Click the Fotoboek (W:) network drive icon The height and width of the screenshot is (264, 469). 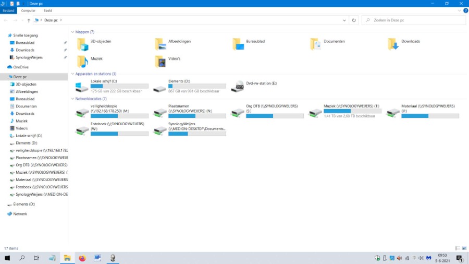click(x=82, y=129)
